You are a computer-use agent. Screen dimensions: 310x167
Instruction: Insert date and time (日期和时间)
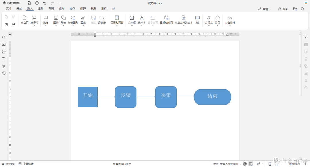click(x=166, y=20)
